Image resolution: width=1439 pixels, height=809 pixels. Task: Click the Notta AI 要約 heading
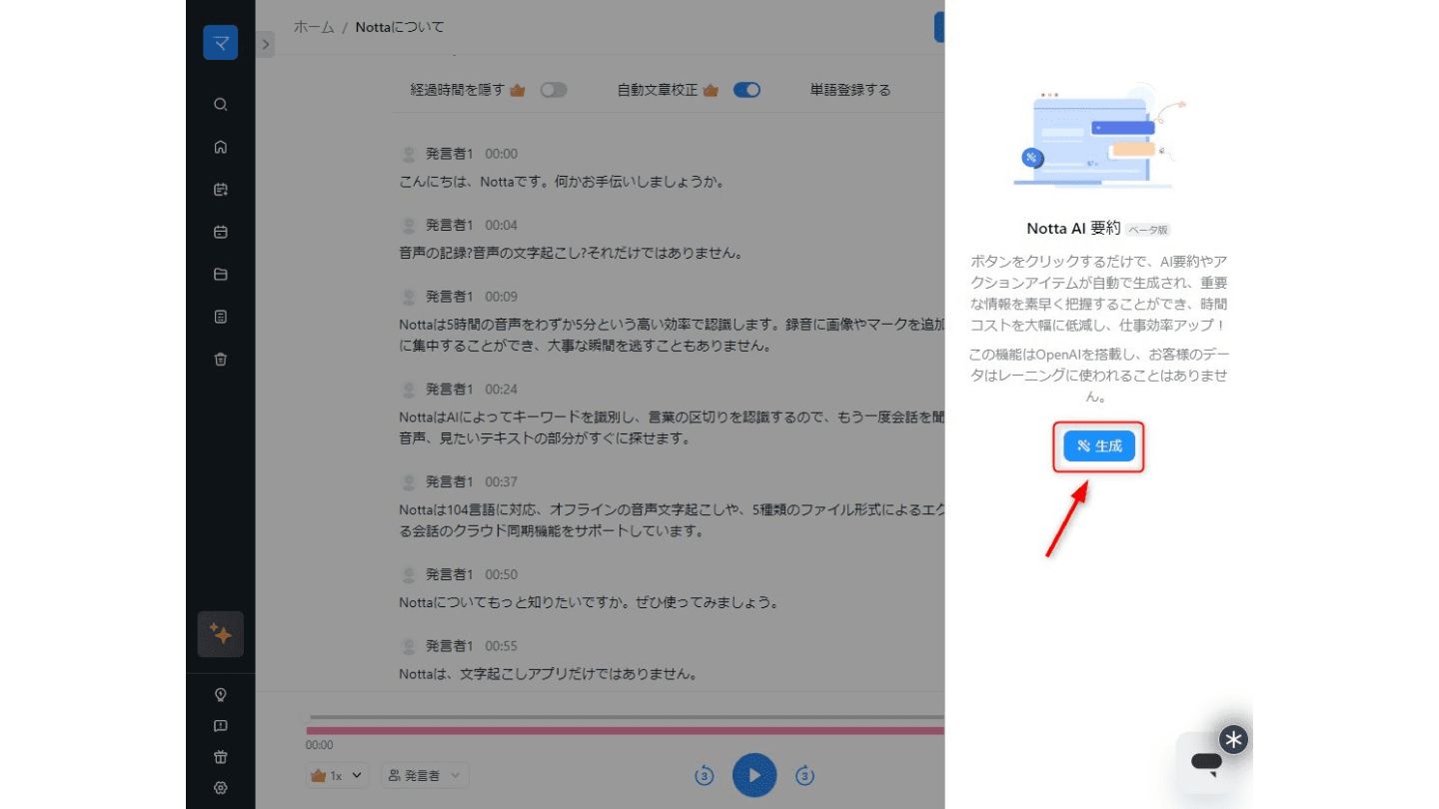point(1074,228)
